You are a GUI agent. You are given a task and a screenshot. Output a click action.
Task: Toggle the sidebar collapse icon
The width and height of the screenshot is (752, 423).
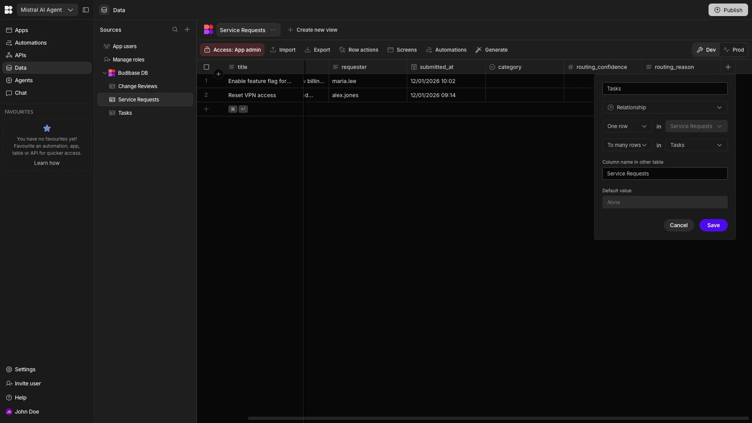pos(86,10)
